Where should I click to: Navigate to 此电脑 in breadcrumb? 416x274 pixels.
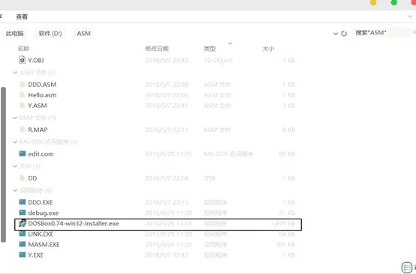[14, 34]
